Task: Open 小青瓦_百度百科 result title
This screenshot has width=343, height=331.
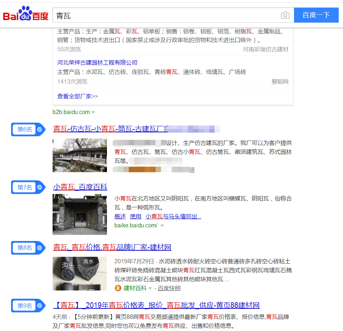Action: pyautogui.click(x=80, y=187)
